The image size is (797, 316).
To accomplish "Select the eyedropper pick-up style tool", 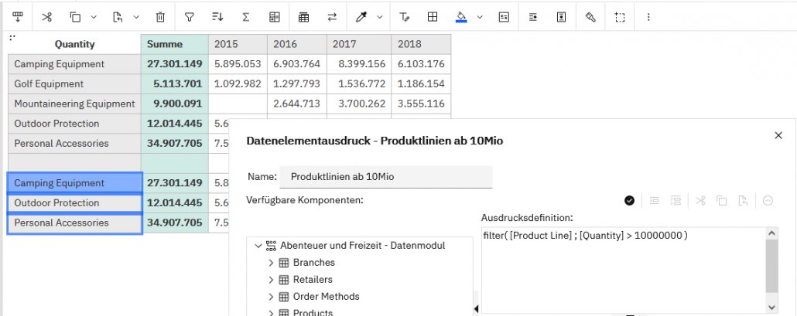I will (x=361, y=17).
